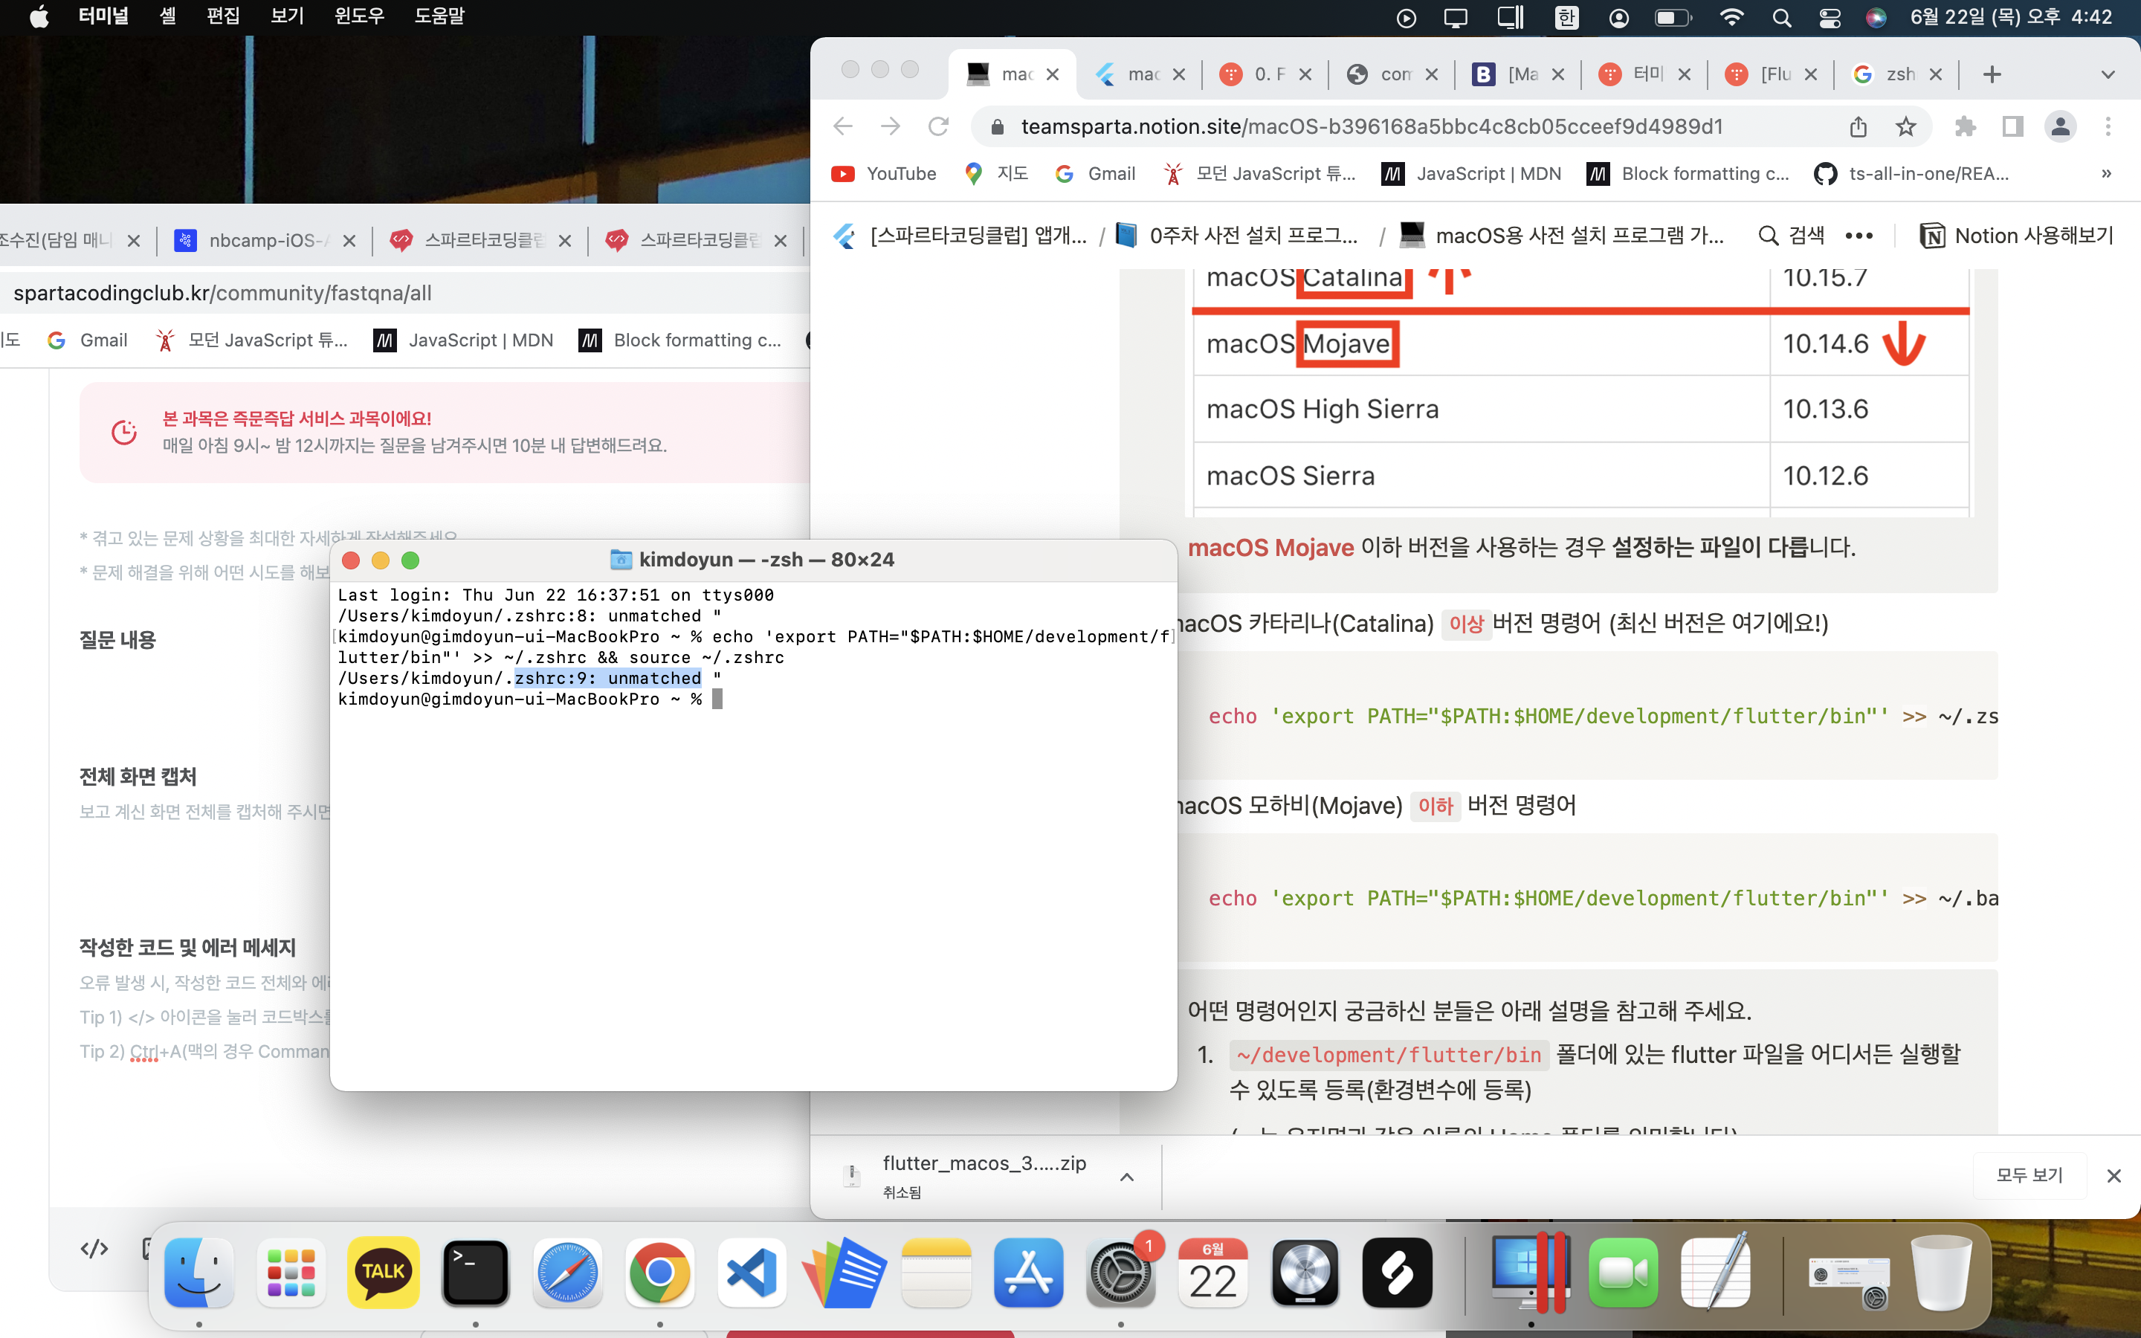Open the 윈도우 menu
This screenshot has height=1338, width=2141.
coord(359,16)
